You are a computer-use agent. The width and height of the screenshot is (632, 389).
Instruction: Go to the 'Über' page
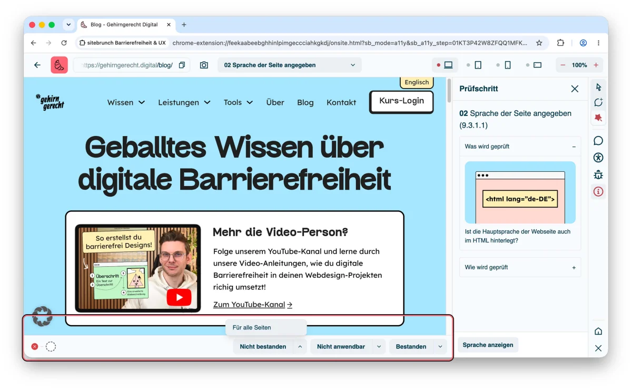(275, 102)
